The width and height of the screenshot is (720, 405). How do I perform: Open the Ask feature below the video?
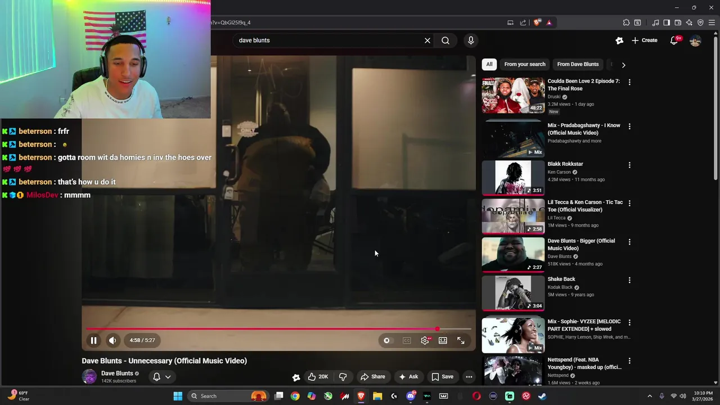tap(409, 377)
